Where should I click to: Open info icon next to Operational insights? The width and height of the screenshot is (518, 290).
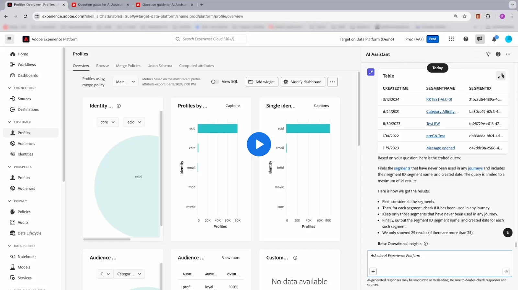(x=426, y=244)
